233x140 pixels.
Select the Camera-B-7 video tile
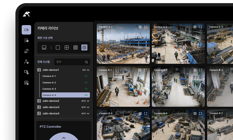click(x=220, y=125)
